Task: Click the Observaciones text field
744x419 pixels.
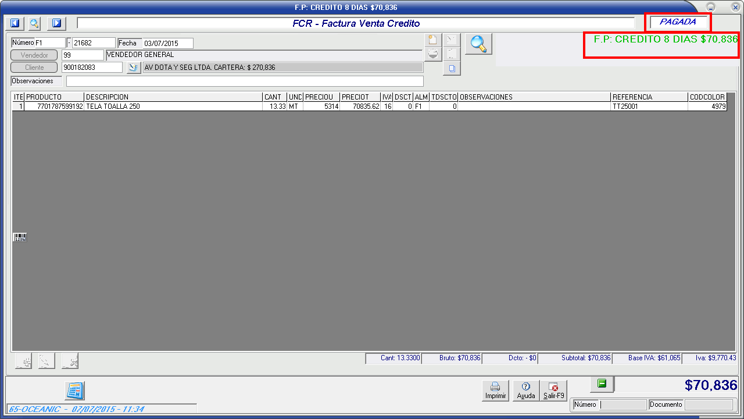Action: (244, 81)
